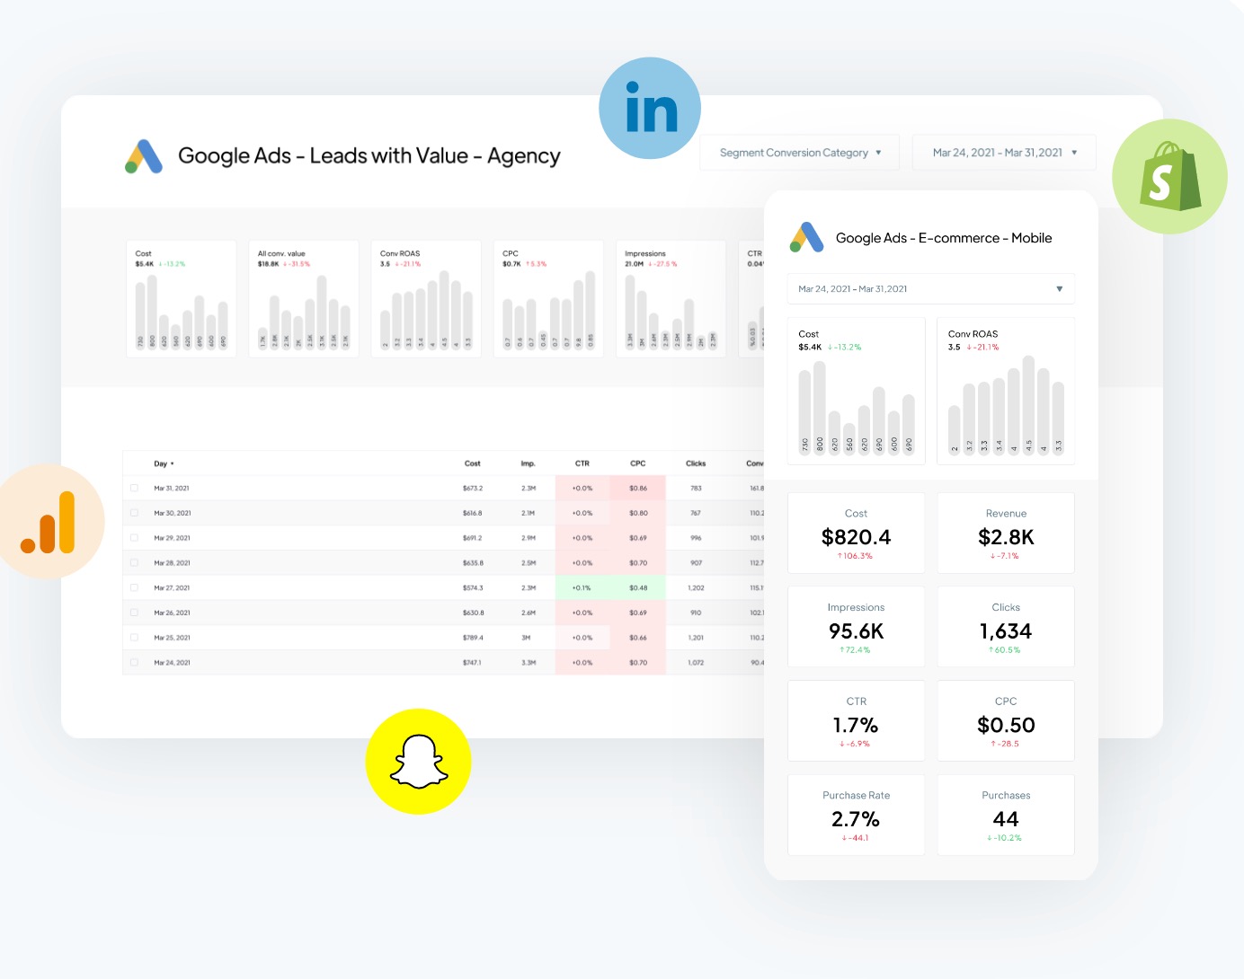
Task: Open the All conv. value chart card
Action: pos(304,299)
